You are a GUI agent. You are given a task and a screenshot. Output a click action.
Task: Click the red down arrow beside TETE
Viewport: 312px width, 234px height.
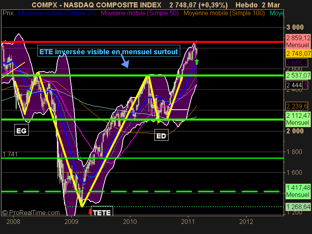point(89,212)
